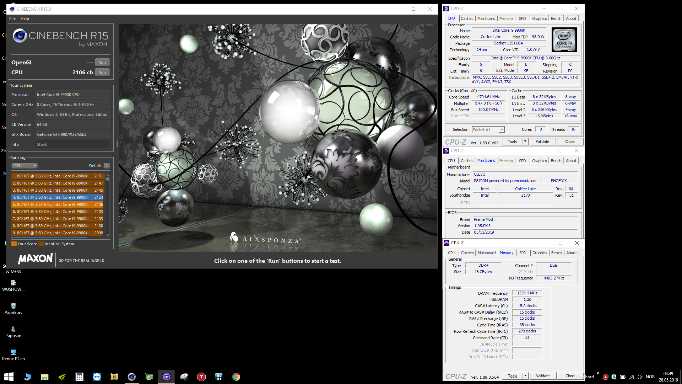Select ranking entry with score 2151
Viewport: 682px width, 384px height.
58,176
